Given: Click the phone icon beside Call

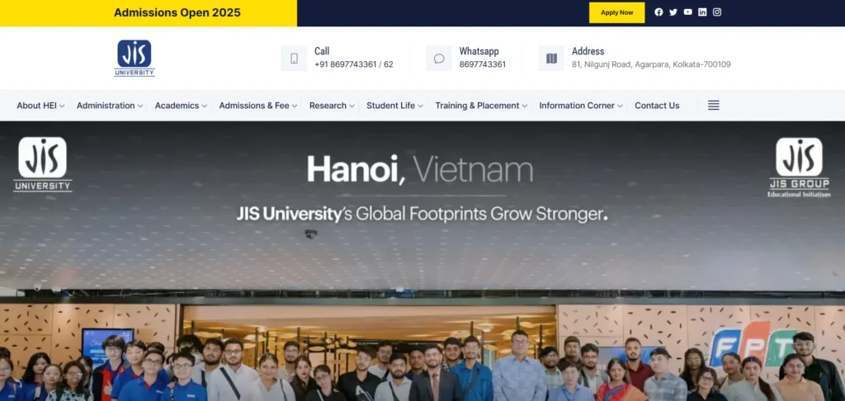Looking at the screenshot, I should pos(294,59).
